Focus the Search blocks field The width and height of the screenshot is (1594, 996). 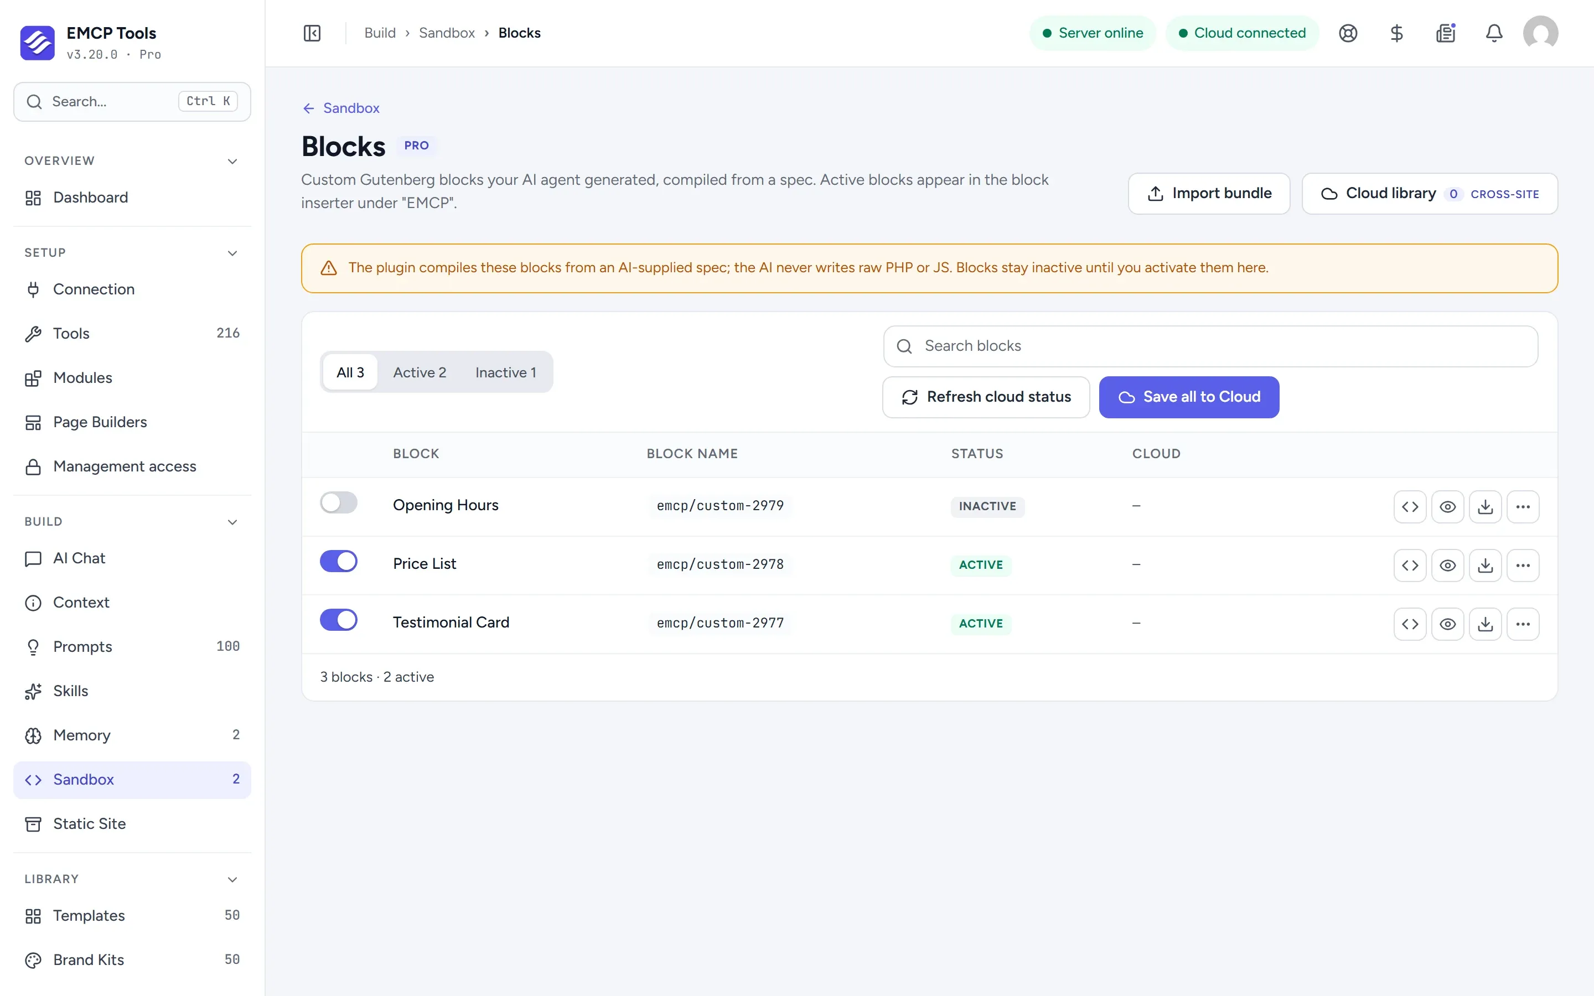1210,346
